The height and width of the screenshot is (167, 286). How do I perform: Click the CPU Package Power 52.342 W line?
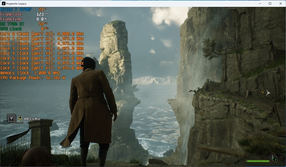click(33, 78)
